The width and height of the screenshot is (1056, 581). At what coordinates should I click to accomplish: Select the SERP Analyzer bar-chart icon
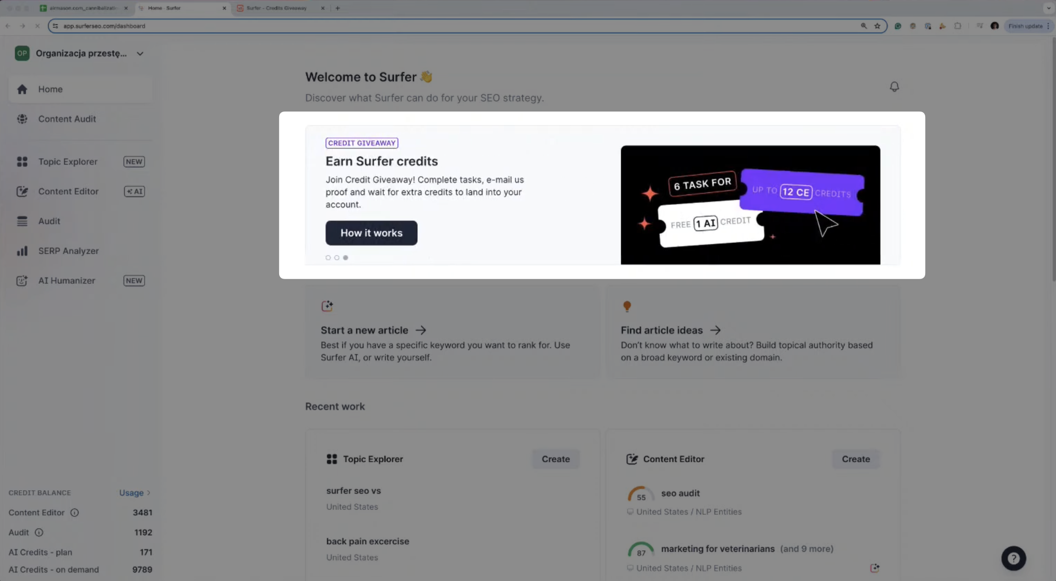(x=22, y=251)
